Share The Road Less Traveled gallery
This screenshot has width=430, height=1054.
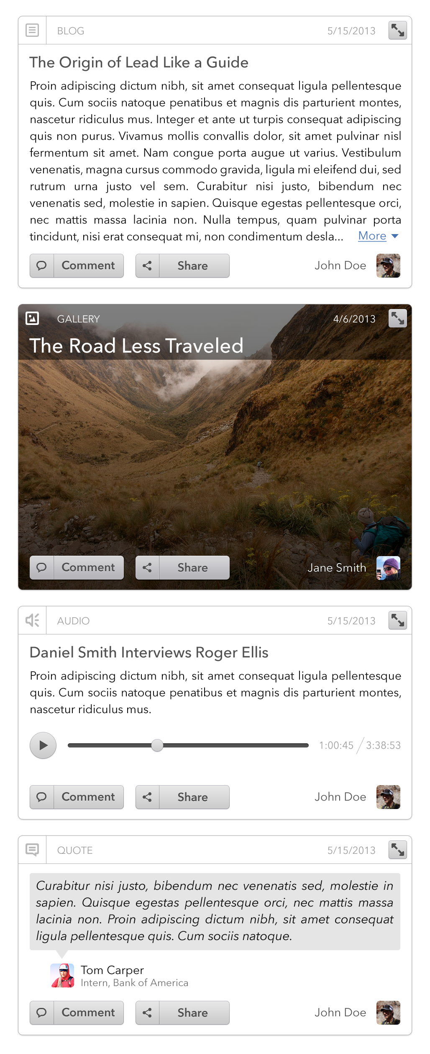click(182, 567)
